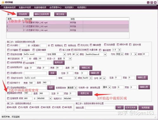
Task: Click the compress bitrate field showing 400
Action: click(x=28, y=98)
